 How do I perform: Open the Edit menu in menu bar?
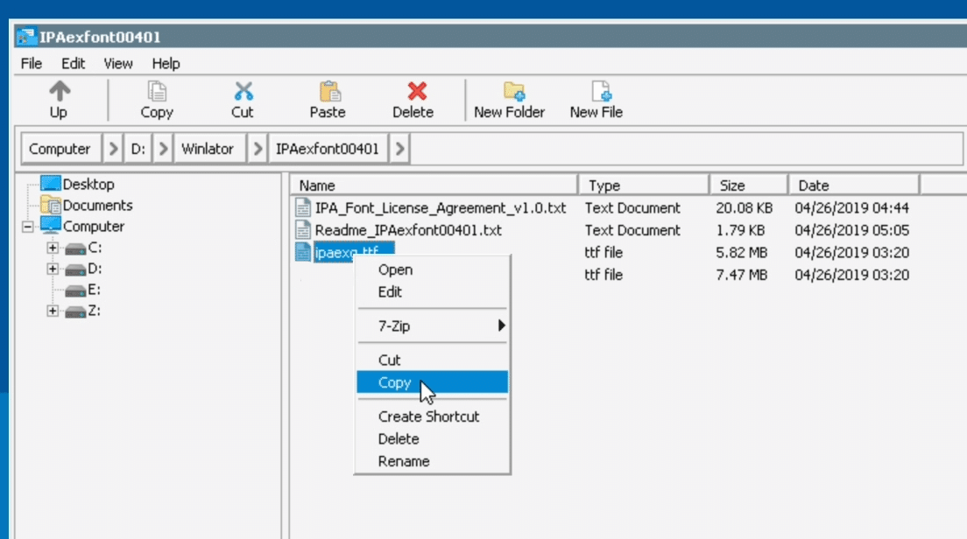point(73,64)
